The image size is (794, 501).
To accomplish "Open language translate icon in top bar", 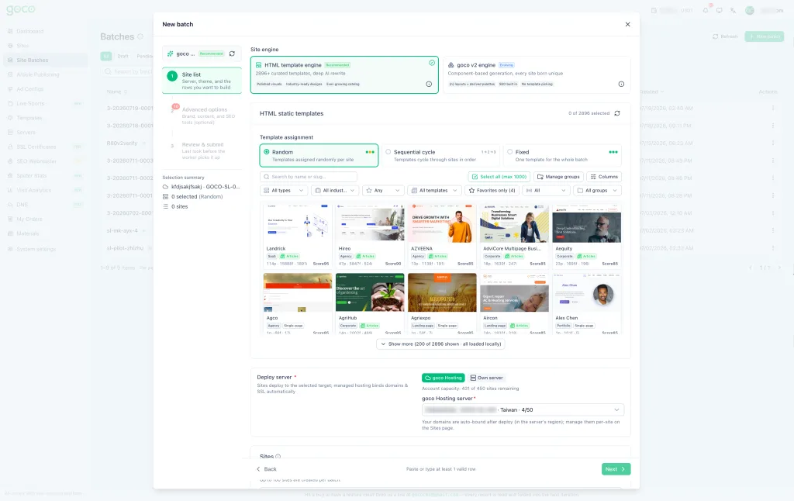I will point(734,10).
